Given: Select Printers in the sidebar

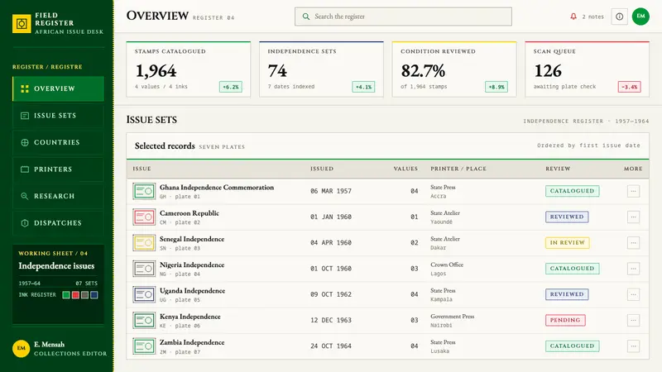Looking at the screenshot, I should [x=58, y=169].
